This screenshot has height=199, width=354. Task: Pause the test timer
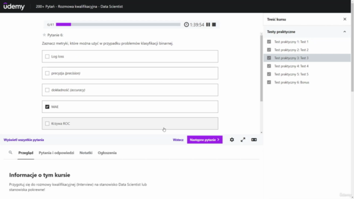pos(208,24)
